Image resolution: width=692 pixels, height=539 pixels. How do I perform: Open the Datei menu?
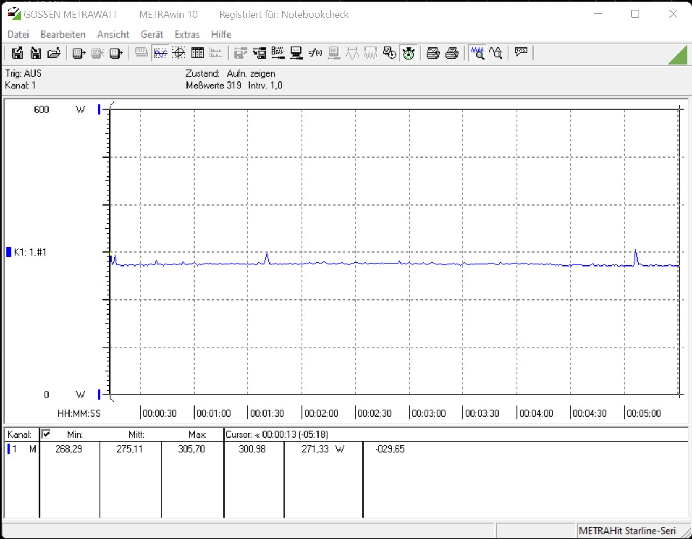18,34
